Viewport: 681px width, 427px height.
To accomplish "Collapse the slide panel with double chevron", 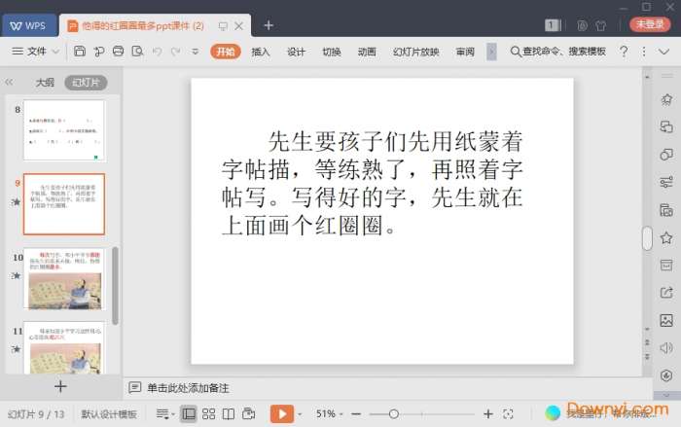I will point(9,82).
